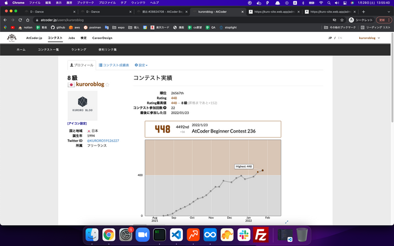Open a new browser tab
Screen dimensions: 394x246
click(363, 11)
